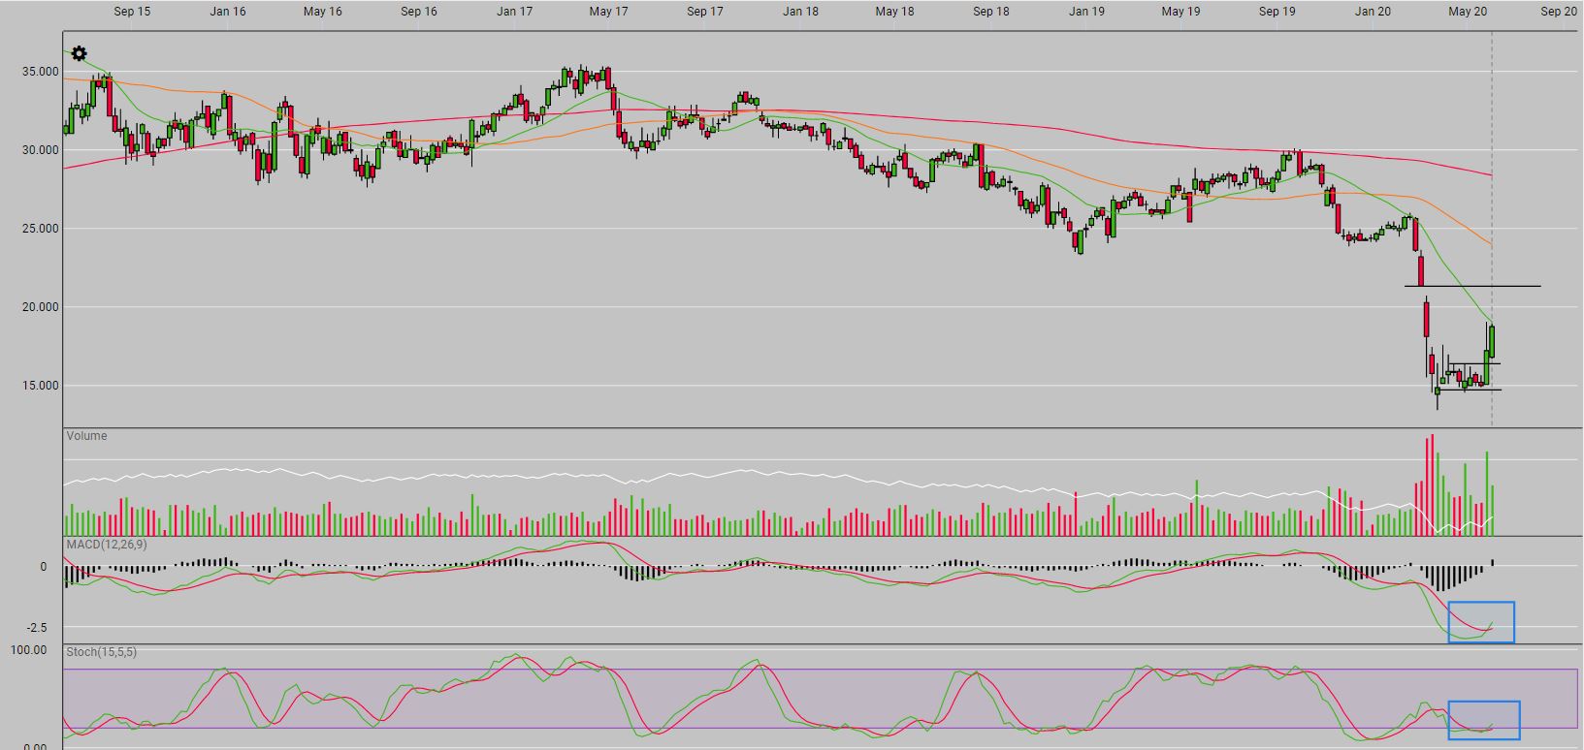
Task: Click the 25.000 price axis label
Action: (40, 229)
